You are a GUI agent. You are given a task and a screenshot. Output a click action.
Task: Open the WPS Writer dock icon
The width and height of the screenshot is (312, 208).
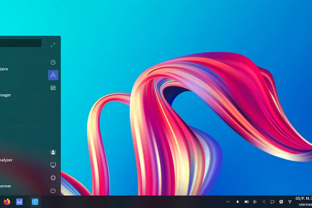(x=19, y=202)
